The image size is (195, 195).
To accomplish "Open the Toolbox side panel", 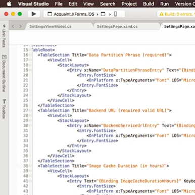I will [4, 109].
